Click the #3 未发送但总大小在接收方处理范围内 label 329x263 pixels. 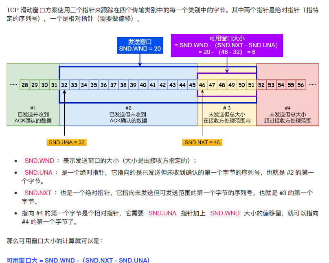coord(227,114)
